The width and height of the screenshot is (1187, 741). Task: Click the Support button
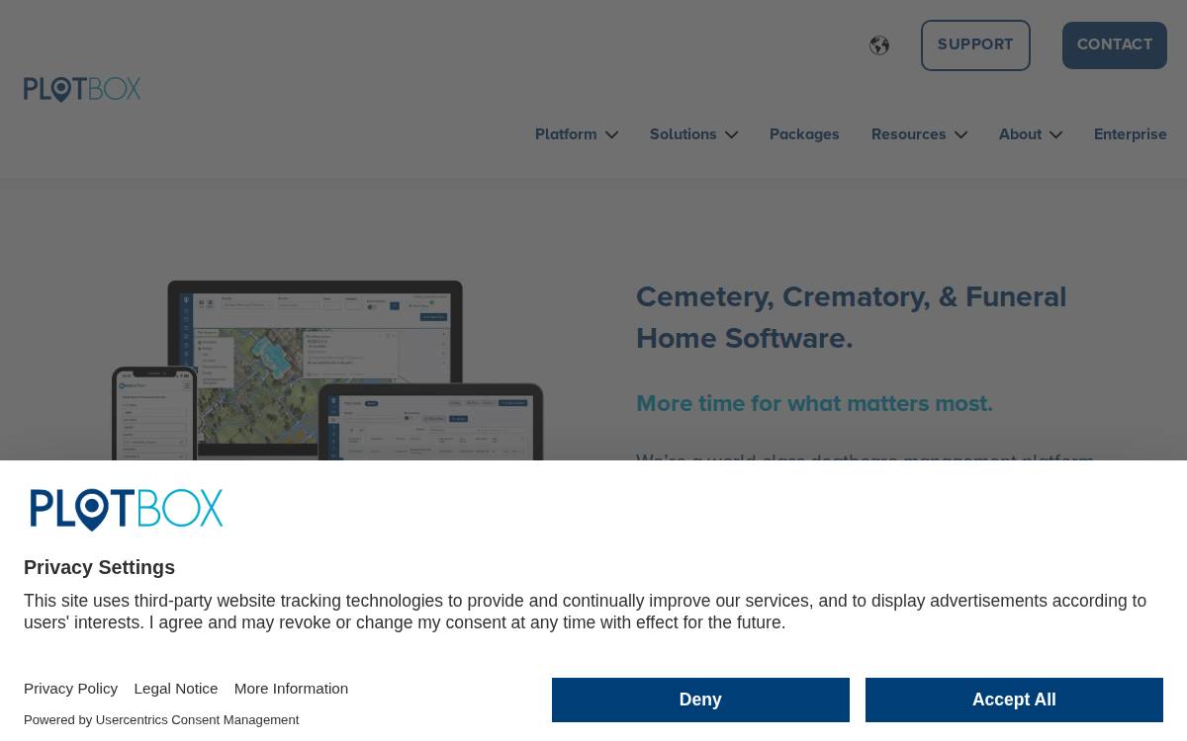pos(975,45)
